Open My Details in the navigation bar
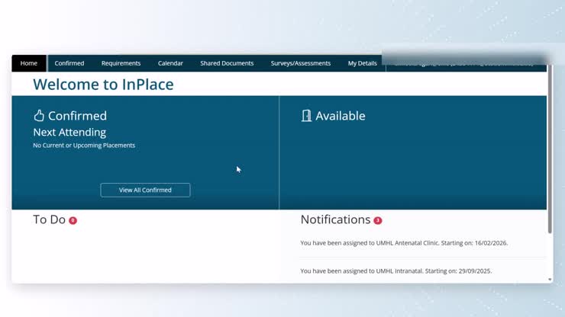565x317 pixels. coord(362,63)
